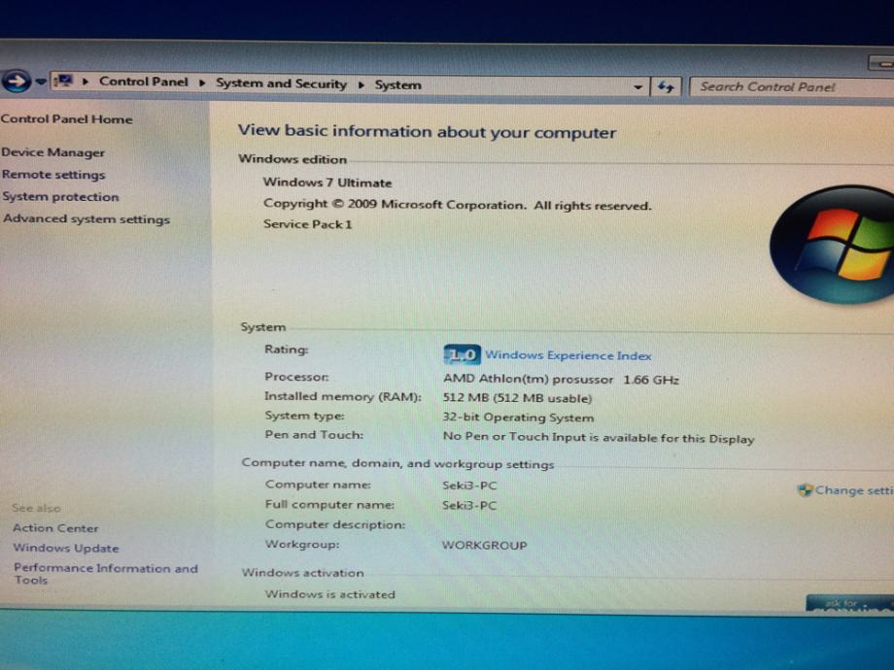This screenshot has width=894, height=670.
Task: Expand the arrow after System and Security
Action: (x=361, y=84)
